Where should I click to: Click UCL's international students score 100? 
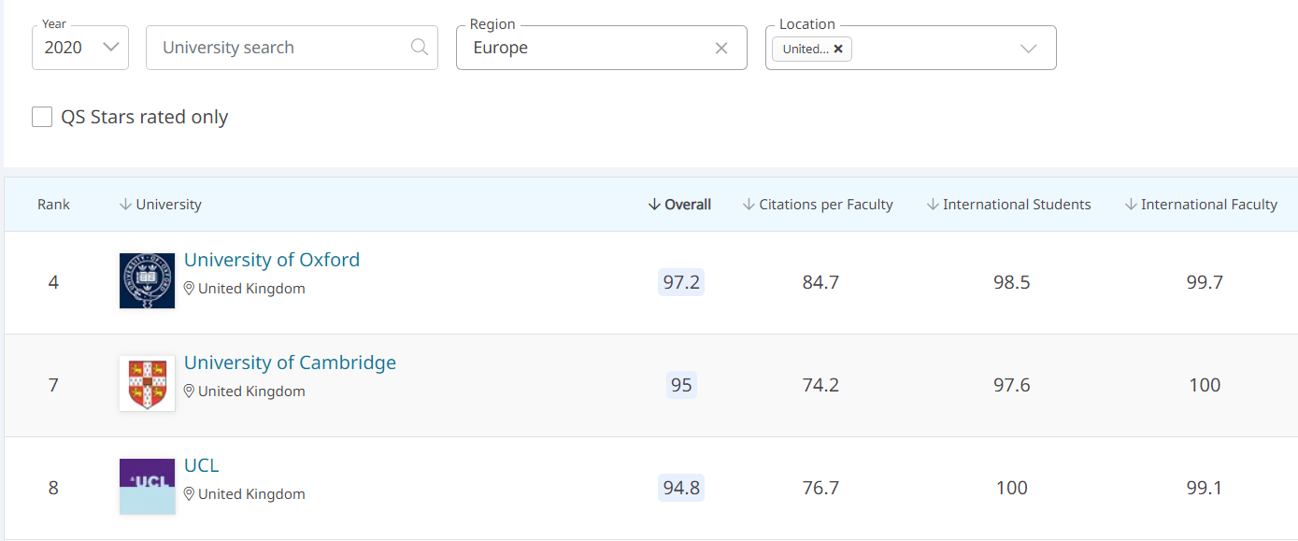[1012, 488]
